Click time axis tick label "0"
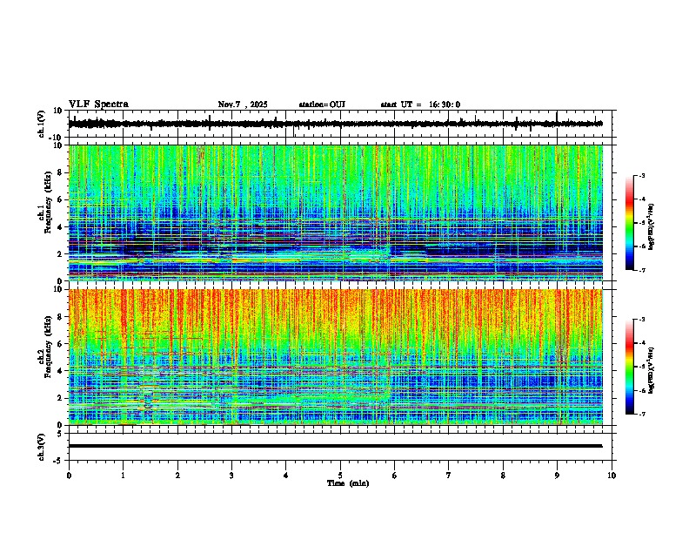 [69, 476]
